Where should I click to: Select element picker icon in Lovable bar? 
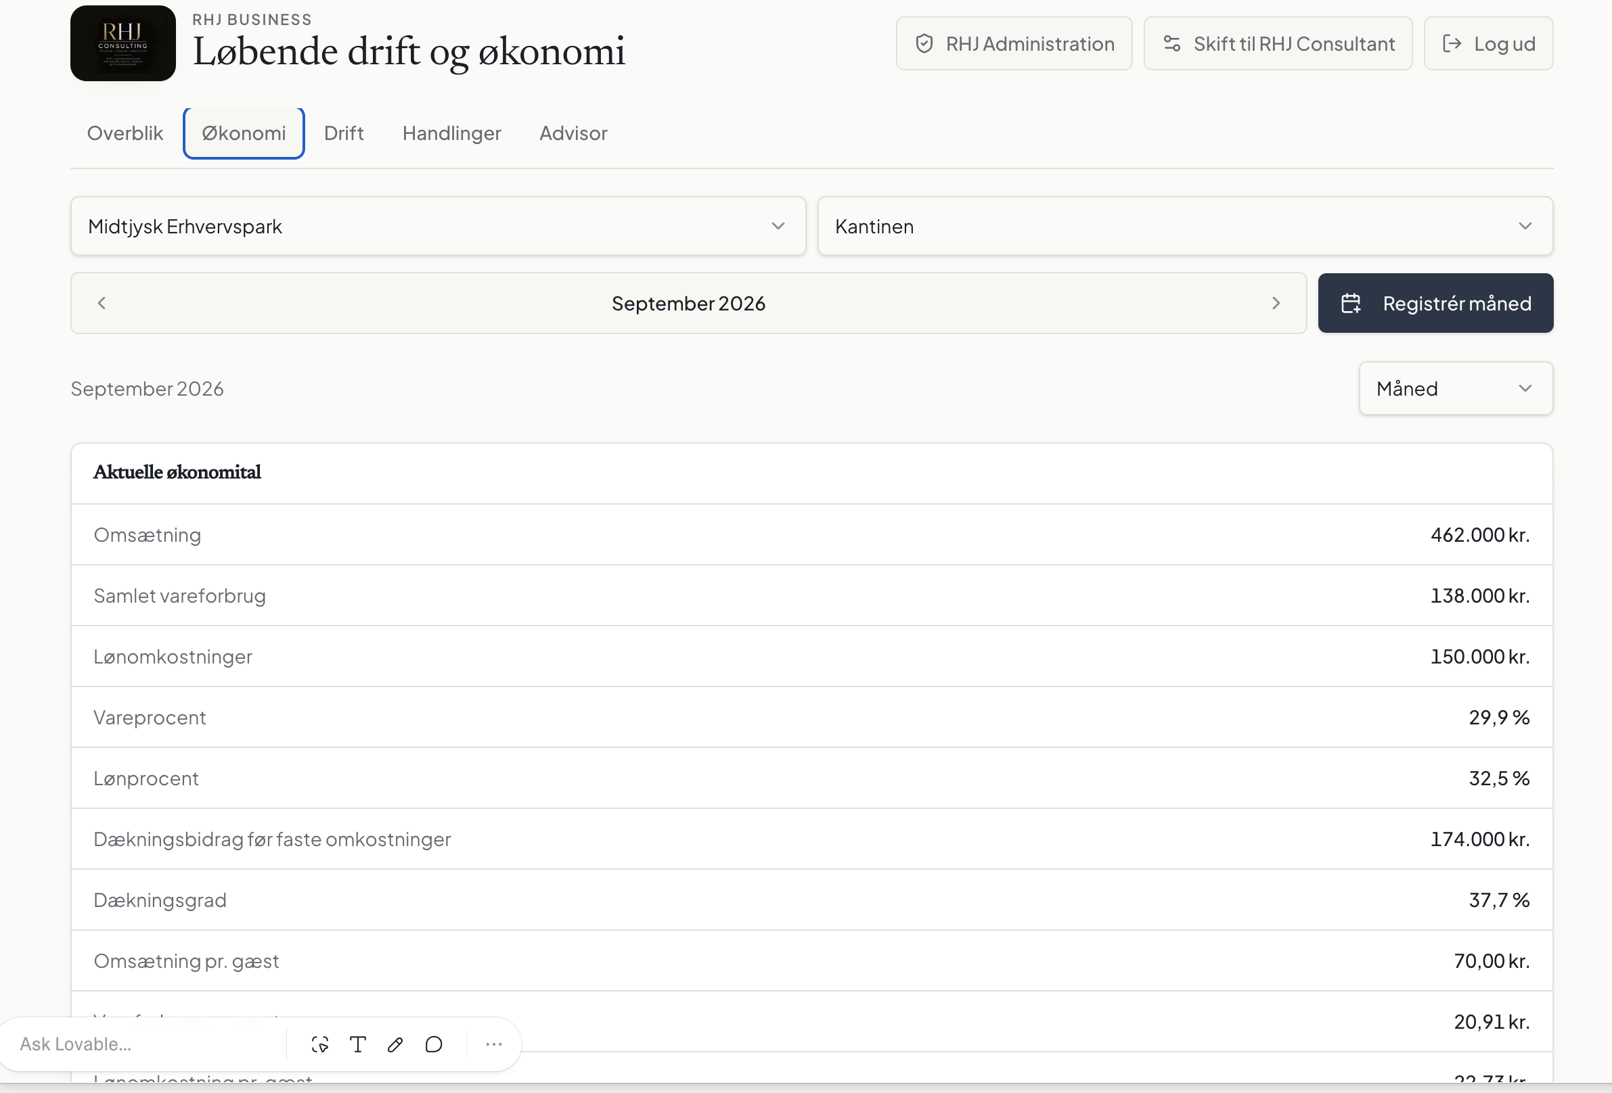pyautogui.click(x=320, y=1044)
